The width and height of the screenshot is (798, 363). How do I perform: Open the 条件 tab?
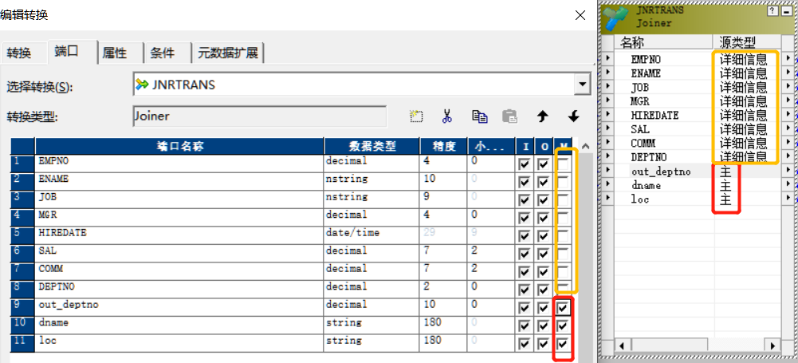pos(163,53)
